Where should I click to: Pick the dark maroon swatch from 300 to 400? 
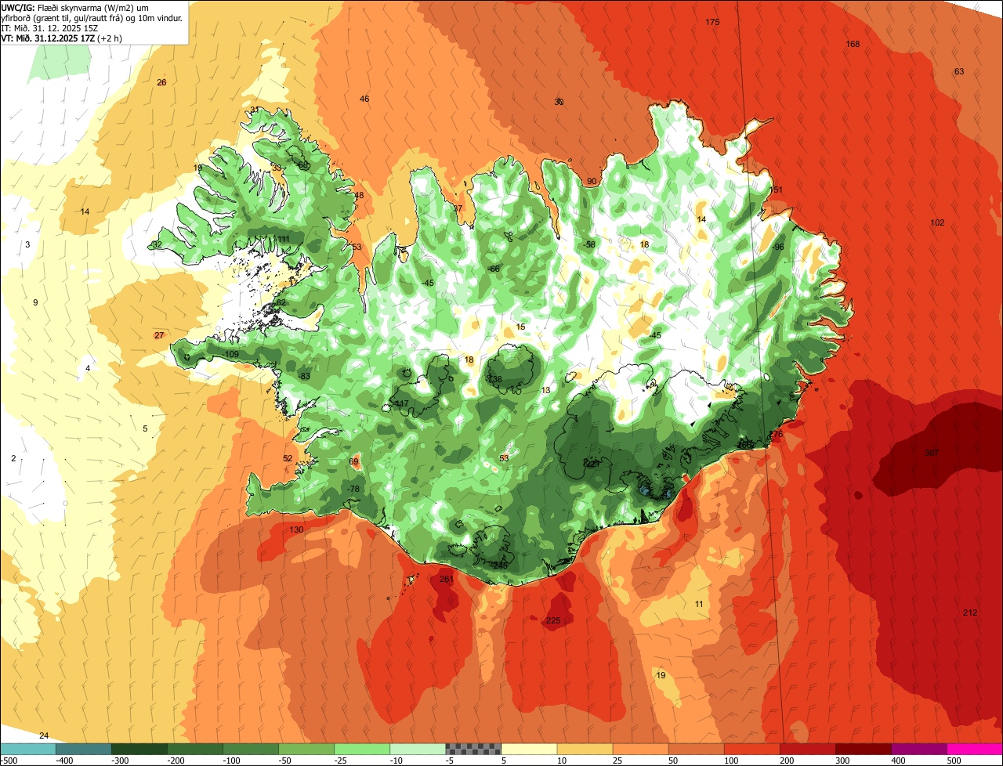[x=863, y=749]
